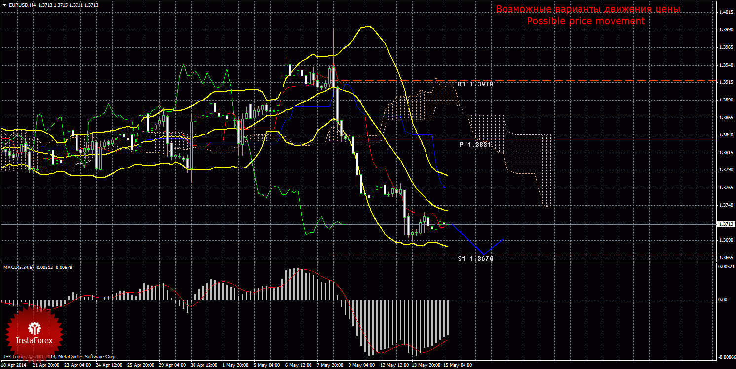The width and height of the screenshot is (736, 369).
Task: Click the 6 May 12:00 time label
Action: coord(299,365)
